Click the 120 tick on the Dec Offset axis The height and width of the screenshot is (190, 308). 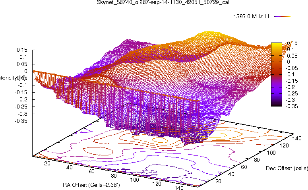[x=284, y=145]
